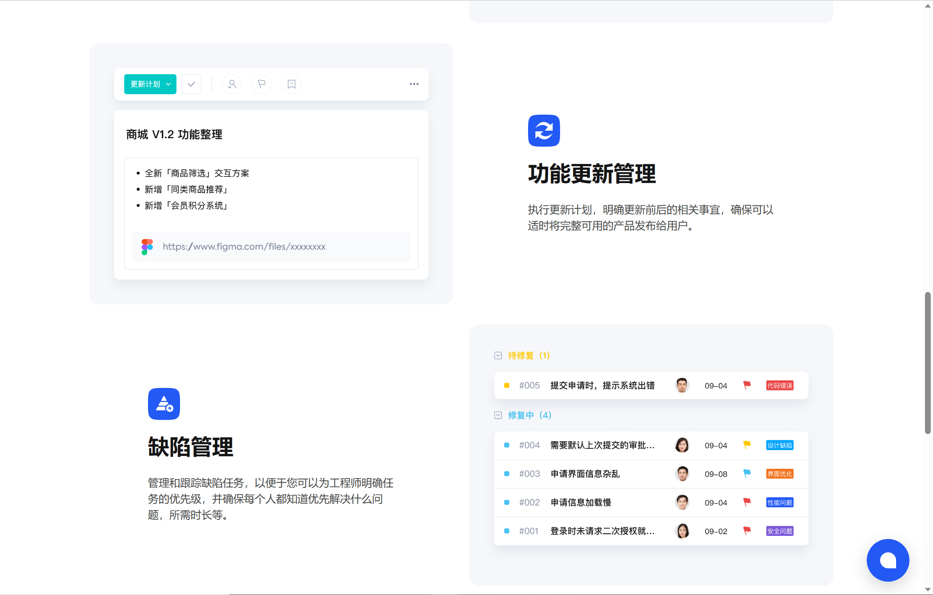Click the bookmark icon in toolbar
The image size is (933, 595).
coord(292,84)
